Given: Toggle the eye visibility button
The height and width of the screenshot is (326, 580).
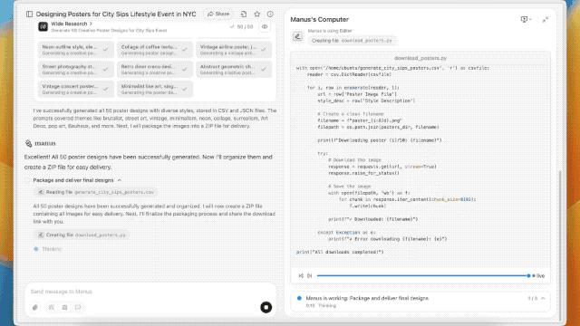Looking at the screenshot, I should point(265,26).
